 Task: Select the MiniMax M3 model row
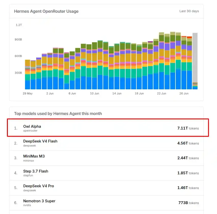[106, 158]
